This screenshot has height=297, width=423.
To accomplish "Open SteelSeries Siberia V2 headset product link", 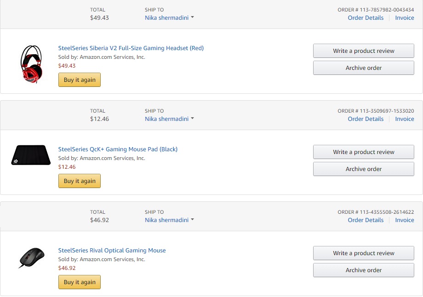I will tap(131, 48).
